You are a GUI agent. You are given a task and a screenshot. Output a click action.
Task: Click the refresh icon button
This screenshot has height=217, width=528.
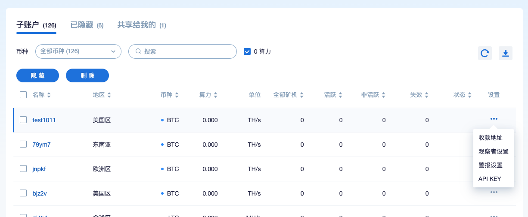(485, 53)
